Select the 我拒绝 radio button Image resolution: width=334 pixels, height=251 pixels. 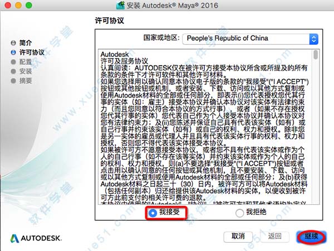tap(239, 213)
